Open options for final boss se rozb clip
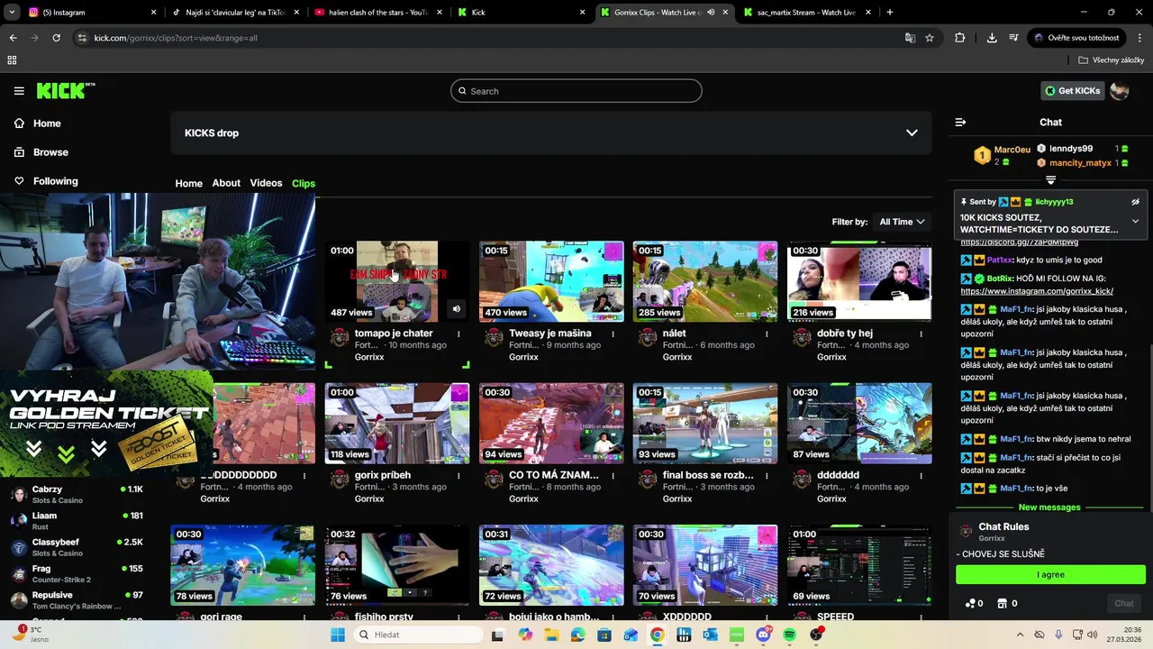Image resolution: width=1153 pixels, height=649 pixels. coord(767,475)
